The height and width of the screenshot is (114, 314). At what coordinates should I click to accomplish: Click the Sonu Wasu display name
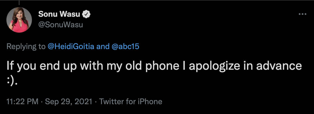(60, 14)
